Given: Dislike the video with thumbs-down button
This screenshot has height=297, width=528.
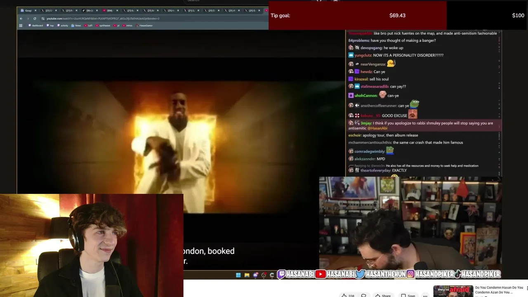Looking at the screenshot, I should click(364, 295).
